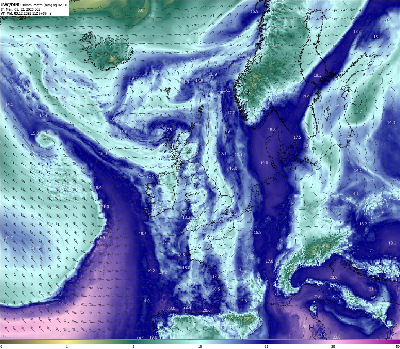Click the 17.7 value off southwest Norway
400x349 pixels.
pyautogui.click(x=231, y=113)
